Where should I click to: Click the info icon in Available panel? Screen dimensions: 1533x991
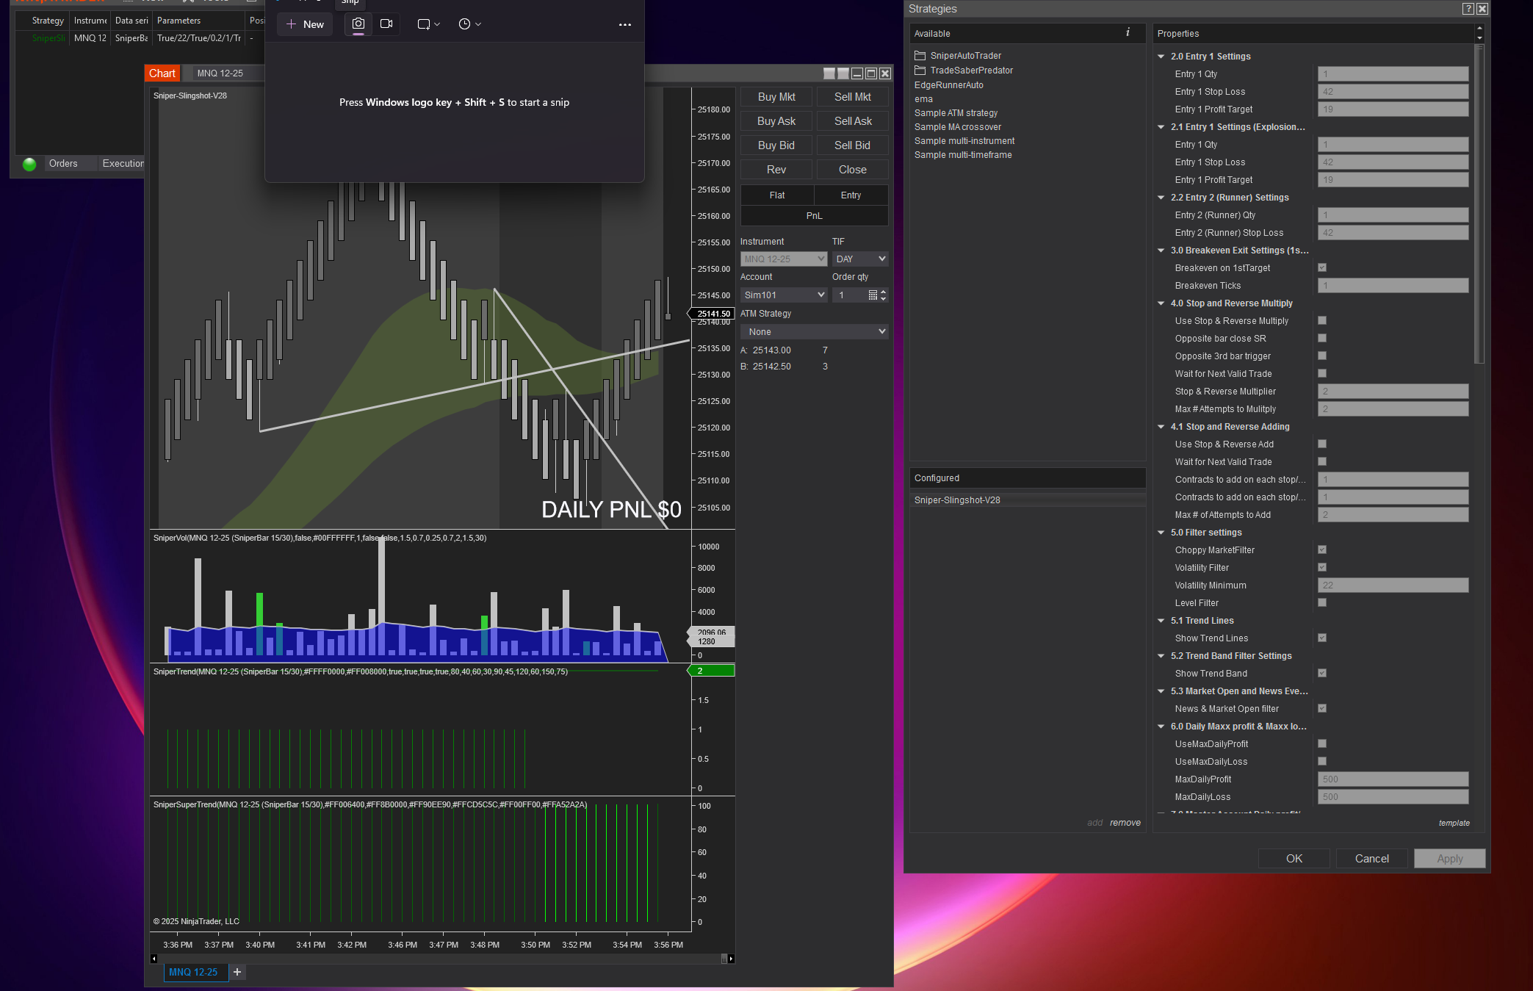click(x=1128, y=32)
